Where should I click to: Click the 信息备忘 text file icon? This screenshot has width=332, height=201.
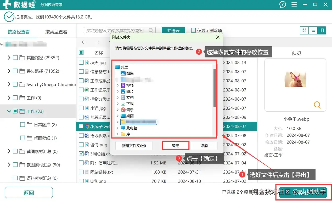tap(87, 72)
